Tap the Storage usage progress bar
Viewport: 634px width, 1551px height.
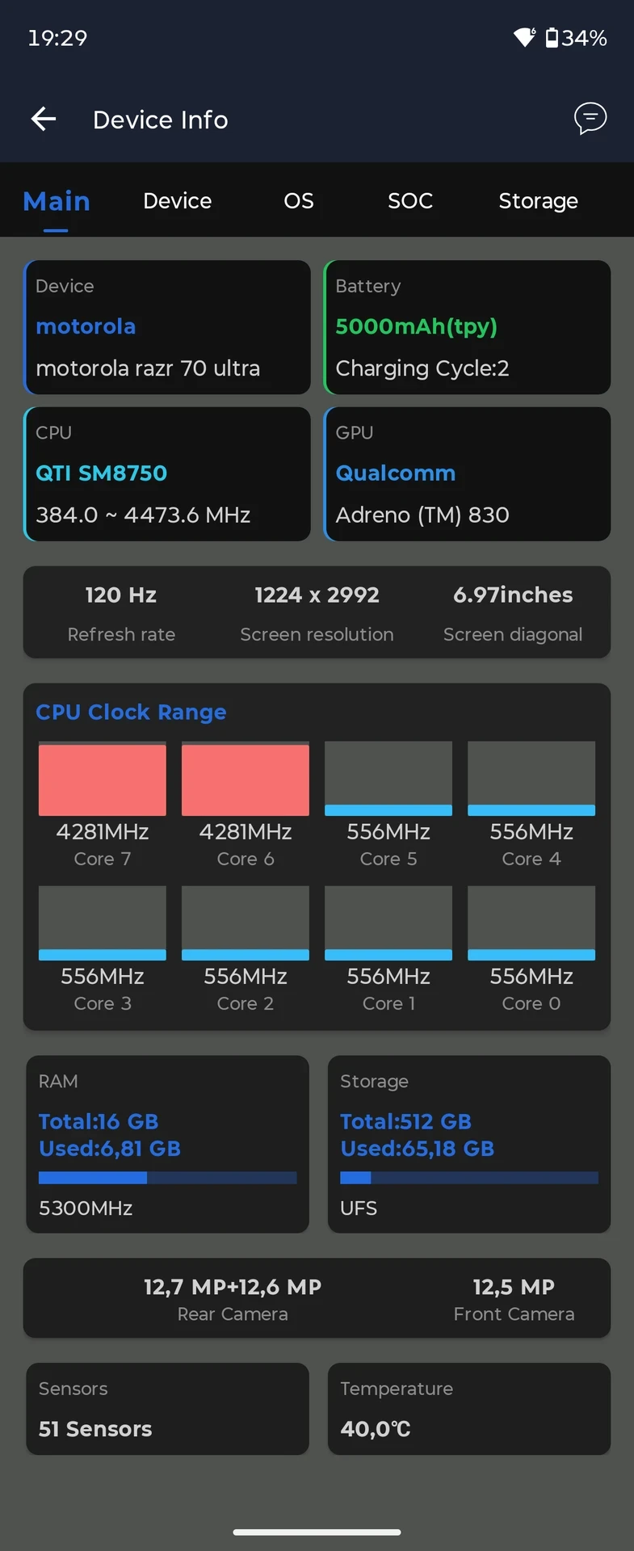(x=469, y=1178)
